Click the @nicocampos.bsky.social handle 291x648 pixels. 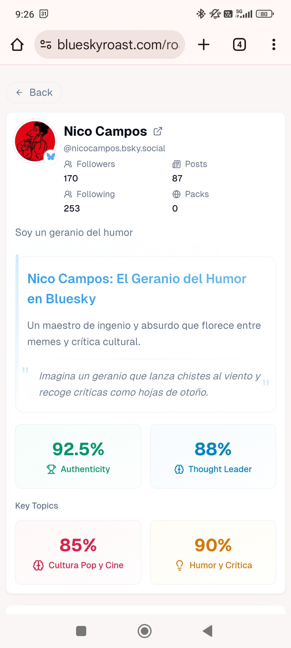pos(115,148)
